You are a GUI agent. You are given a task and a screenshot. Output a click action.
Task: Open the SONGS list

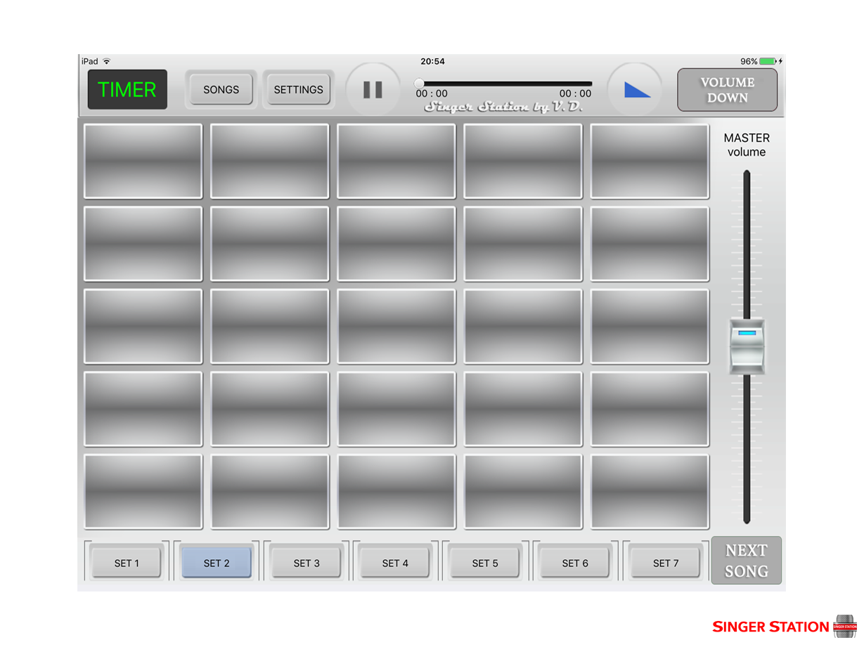point(221,90)
